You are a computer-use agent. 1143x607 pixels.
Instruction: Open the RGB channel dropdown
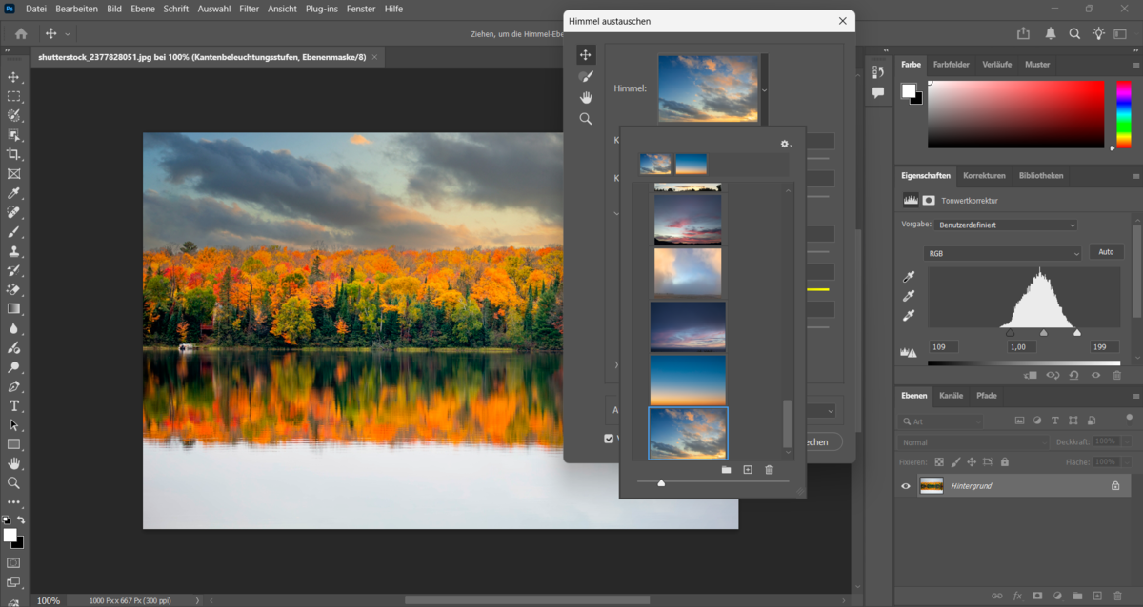(1001, 252)
